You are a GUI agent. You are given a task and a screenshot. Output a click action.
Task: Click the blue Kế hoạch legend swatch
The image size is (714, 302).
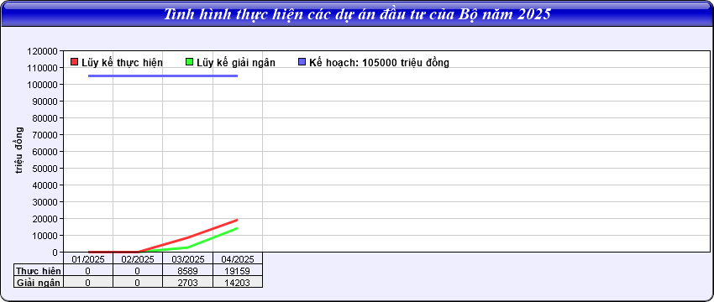point(302,62)
